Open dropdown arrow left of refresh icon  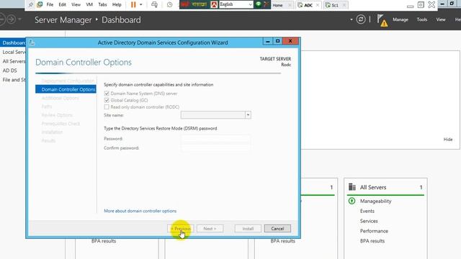(352, 19)
